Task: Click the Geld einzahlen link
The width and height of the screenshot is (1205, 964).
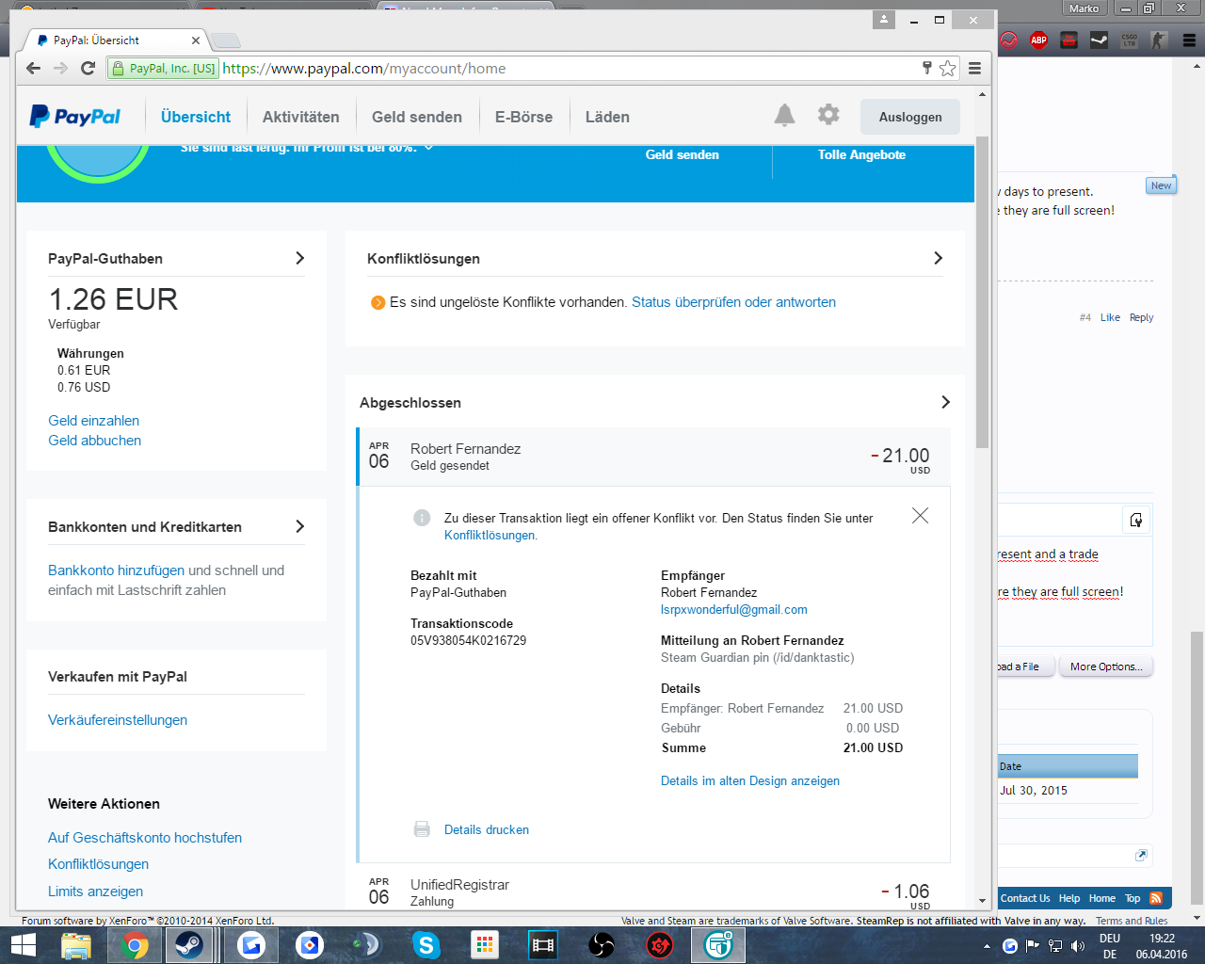Action: (x=93, y=421)
